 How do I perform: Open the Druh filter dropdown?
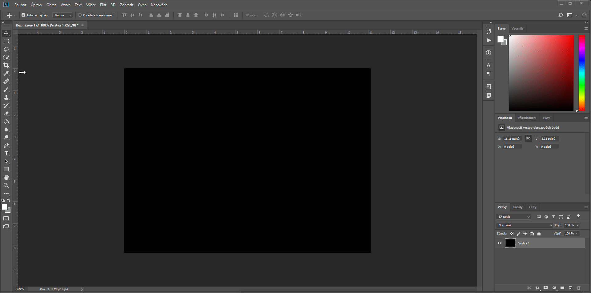click(513, 217)
